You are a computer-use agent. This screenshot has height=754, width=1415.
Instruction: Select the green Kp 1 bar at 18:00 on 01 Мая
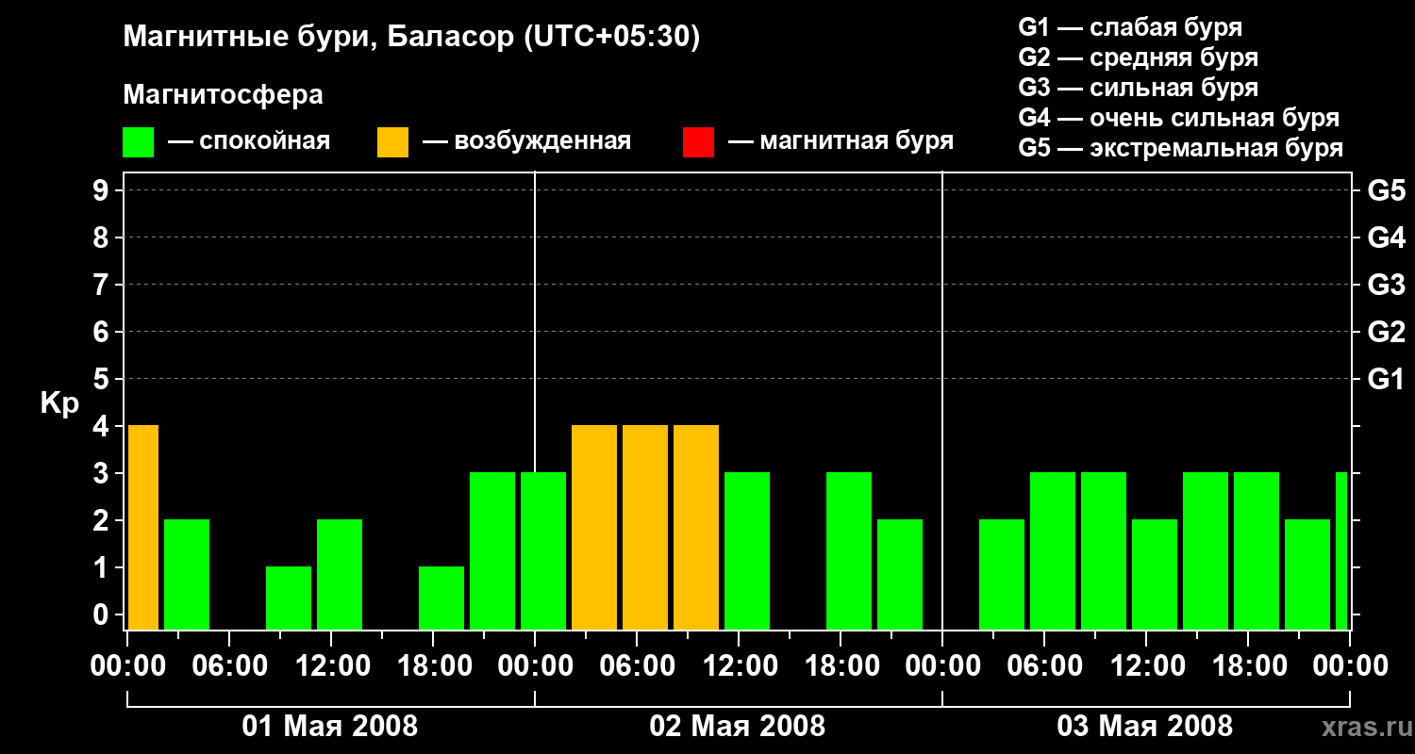click(441, 598)
